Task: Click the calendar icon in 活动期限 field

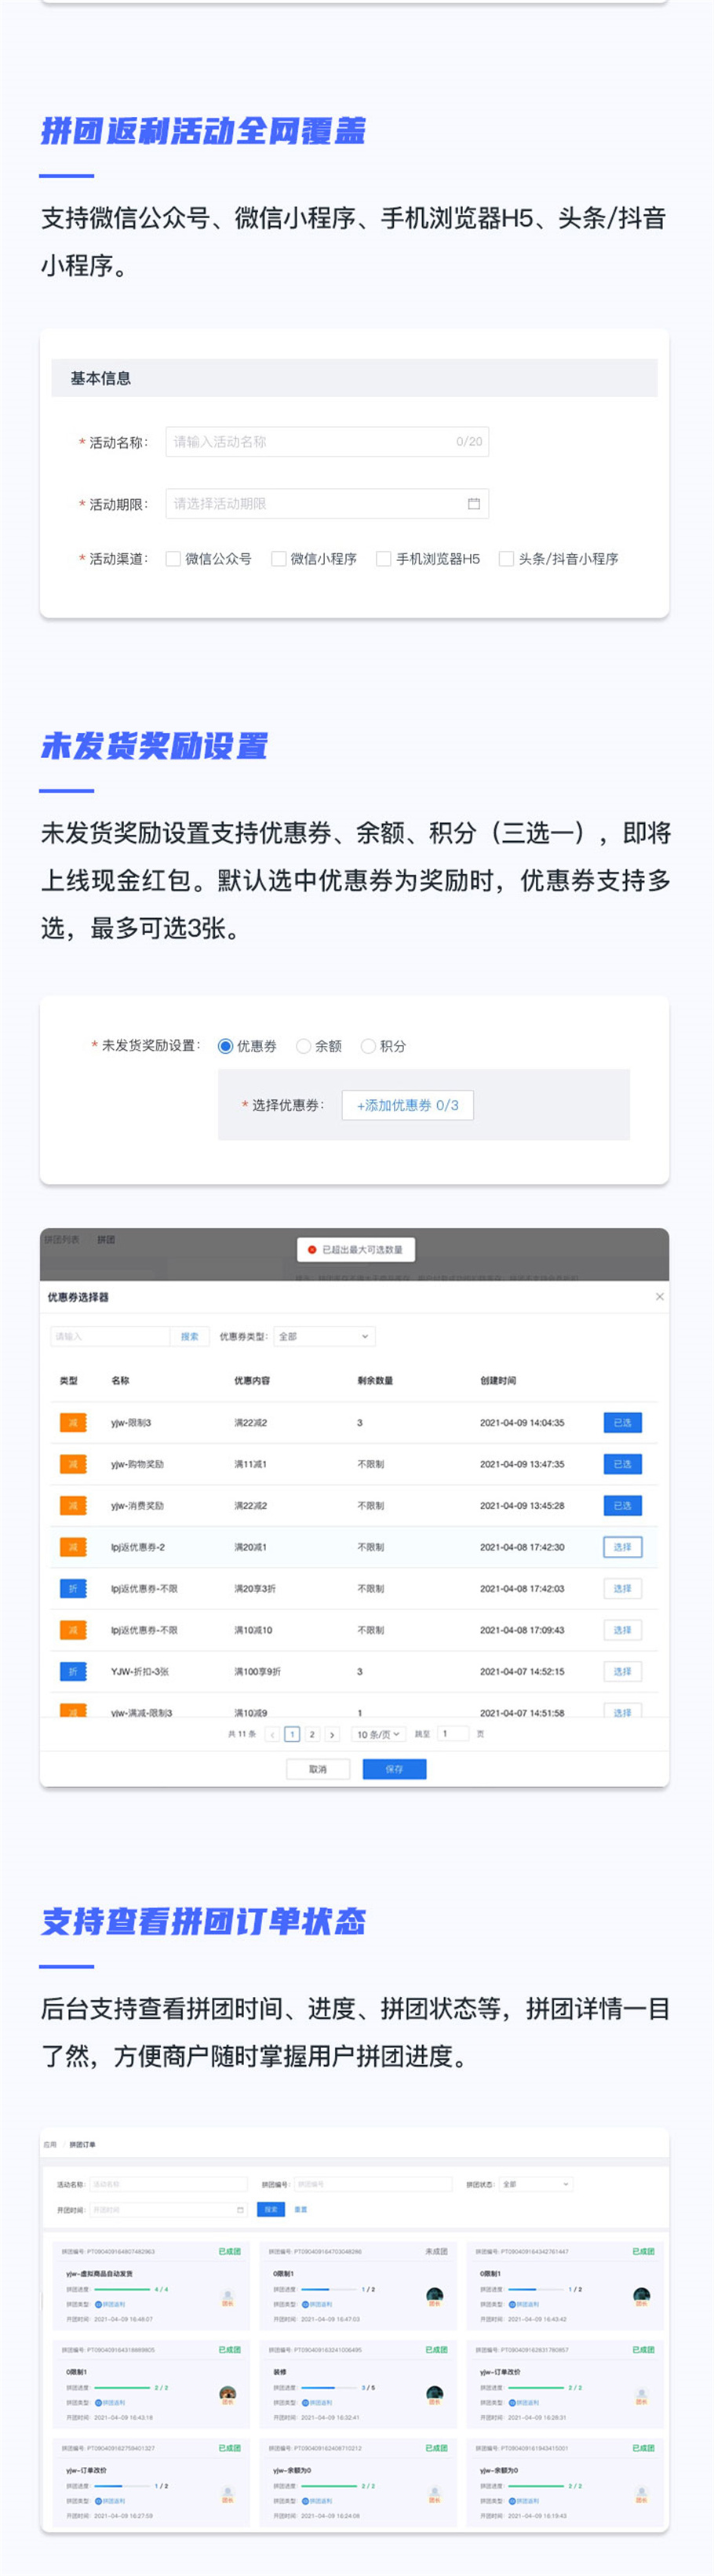Action: (474, 504)
